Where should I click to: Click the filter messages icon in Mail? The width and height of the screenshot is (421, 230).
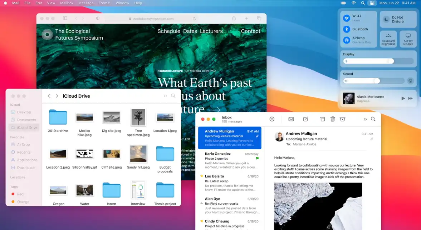pyautogui.click(x=272, y=119)
